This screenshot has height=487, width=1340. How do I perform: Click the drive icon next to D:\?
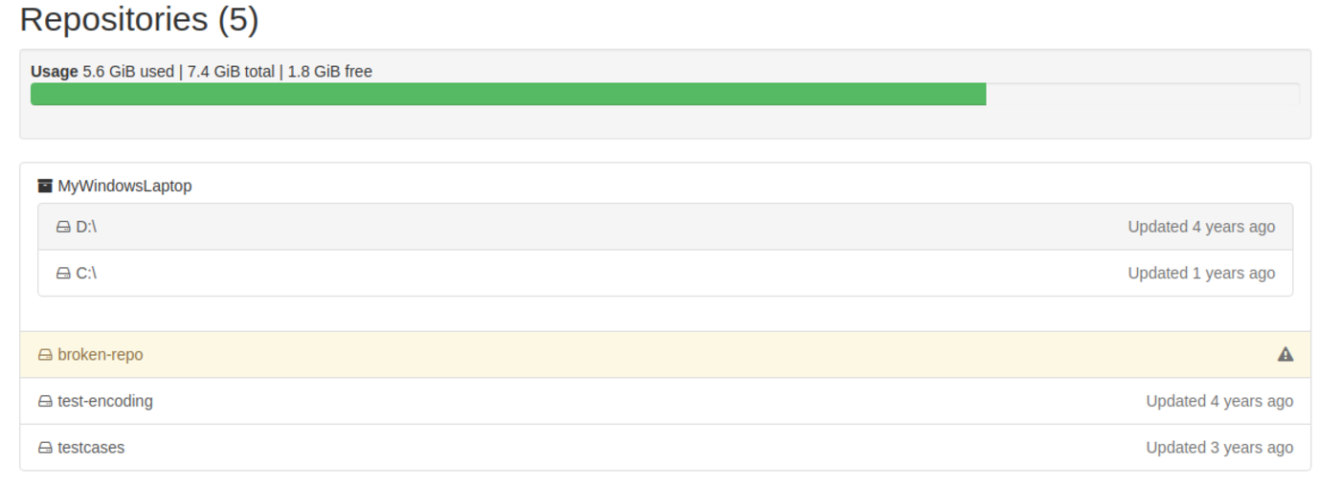(63, 227)
